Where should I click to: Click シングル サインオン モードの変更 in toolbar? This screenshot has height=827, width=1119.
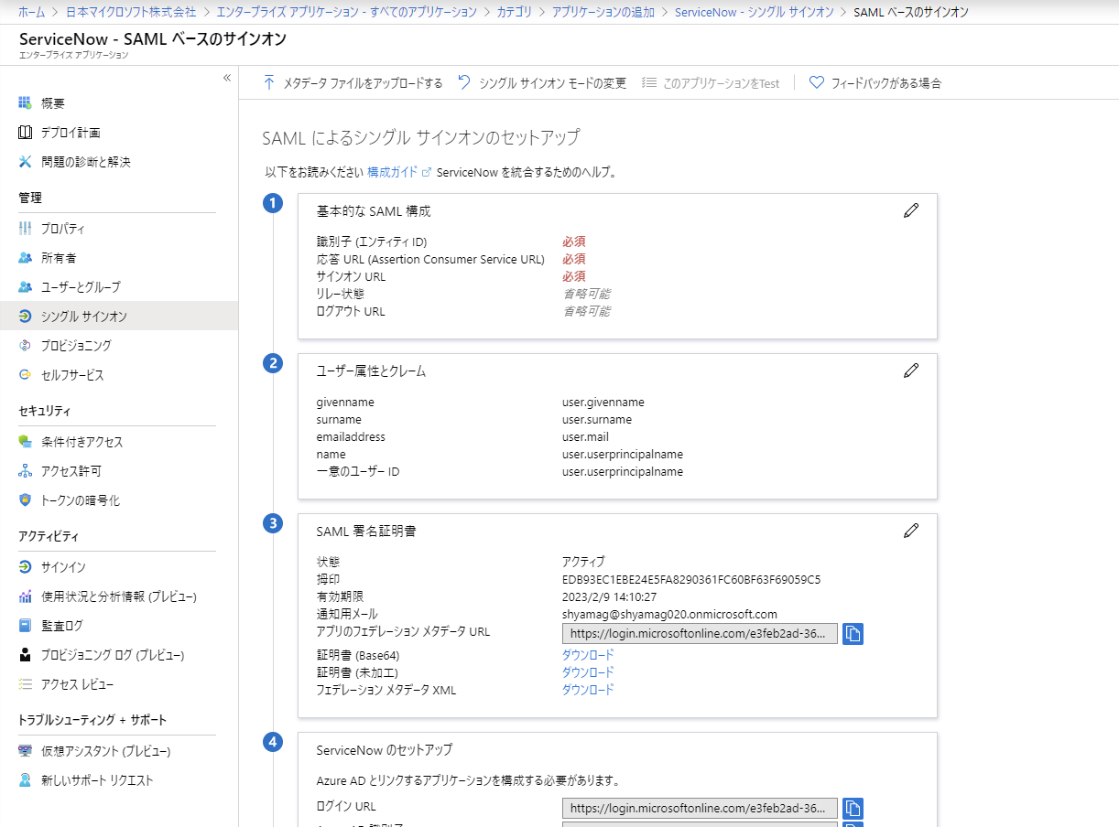[542, 83]
